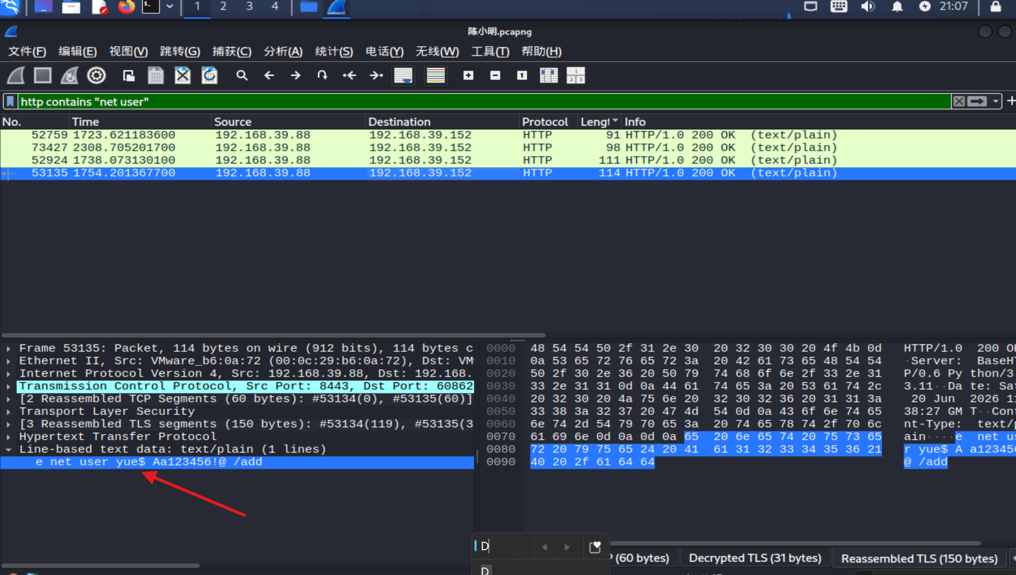The height and width of the screenshot is (575, 1016).
Task: Open the 统计(S) menu
Action: 334,52
